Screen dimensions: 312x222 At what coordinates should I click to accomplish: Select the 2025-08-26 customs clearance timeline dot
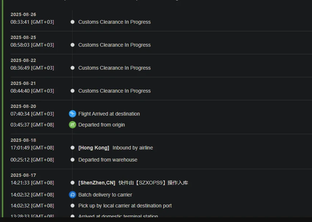point(73,22)
